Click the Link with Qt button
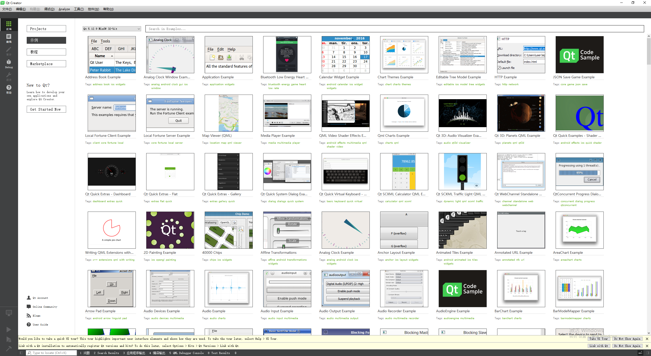The image size is (651, 356). click(x=598, y=346)
